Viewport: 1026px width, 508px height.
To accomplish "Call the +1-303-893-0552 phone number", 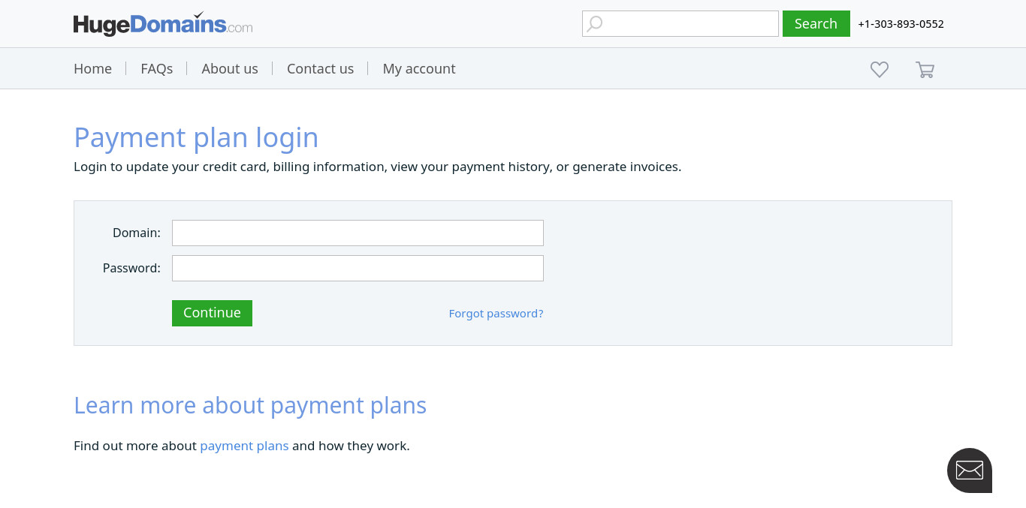I will (x=901, y=24).
